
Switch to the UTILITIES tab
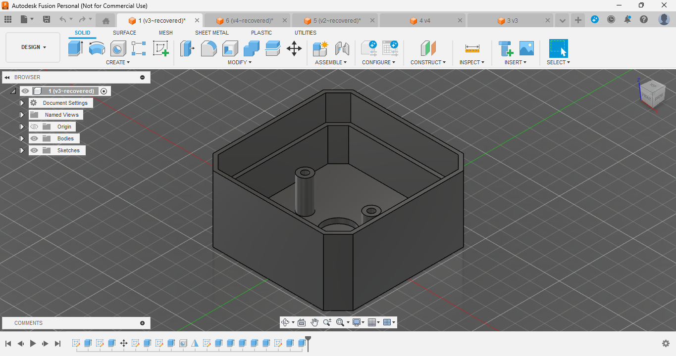[306, 33]
